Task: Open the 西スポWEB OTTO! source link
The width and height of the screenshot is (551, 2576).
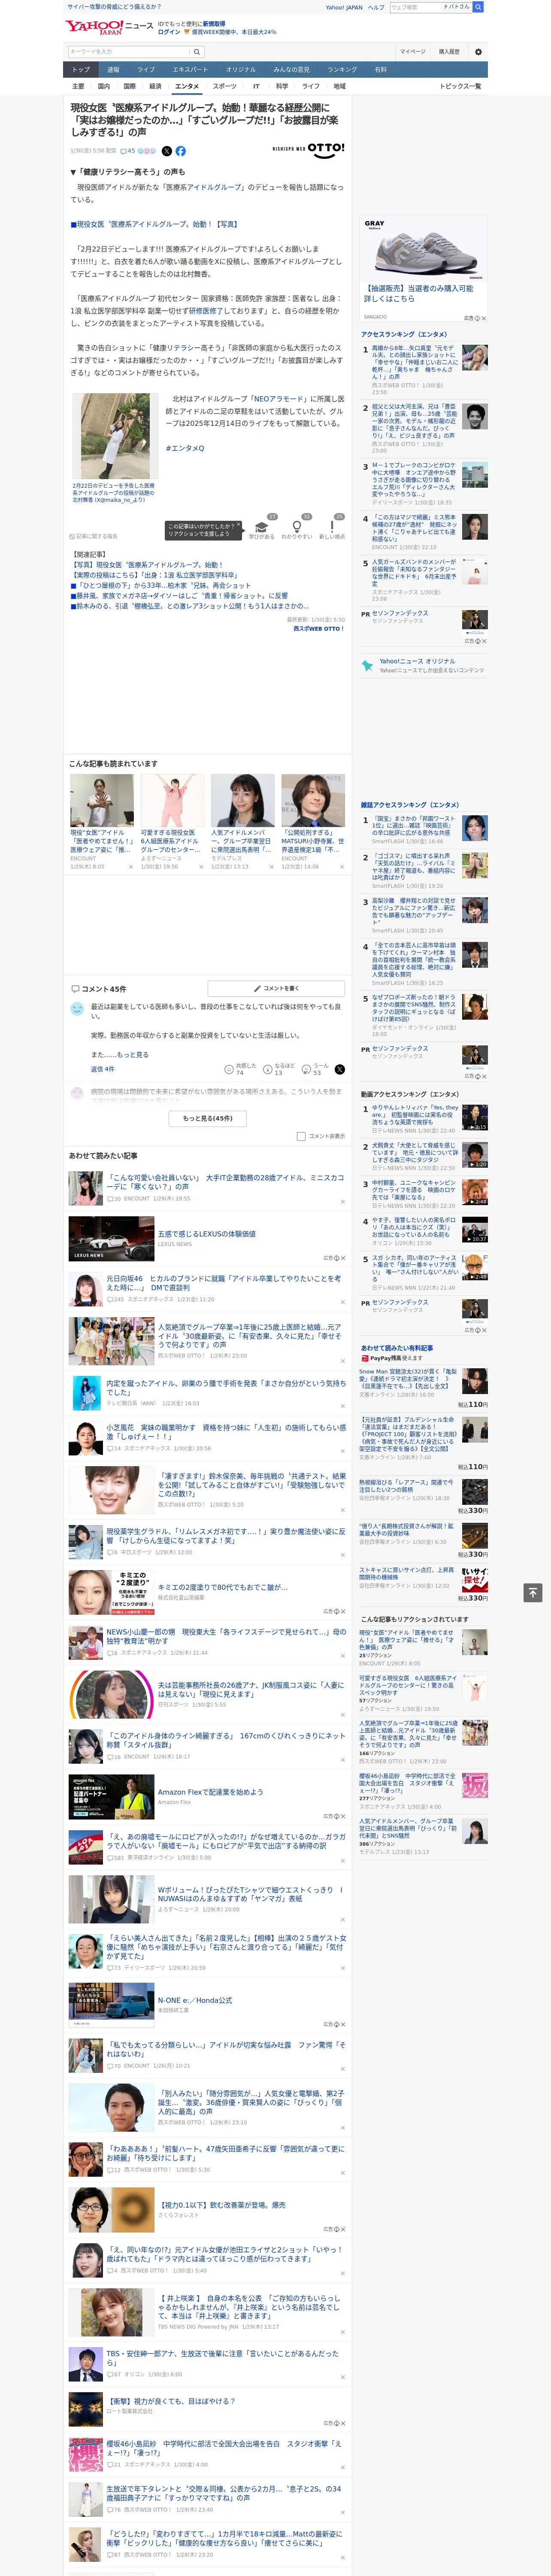Action: point(318,628)
